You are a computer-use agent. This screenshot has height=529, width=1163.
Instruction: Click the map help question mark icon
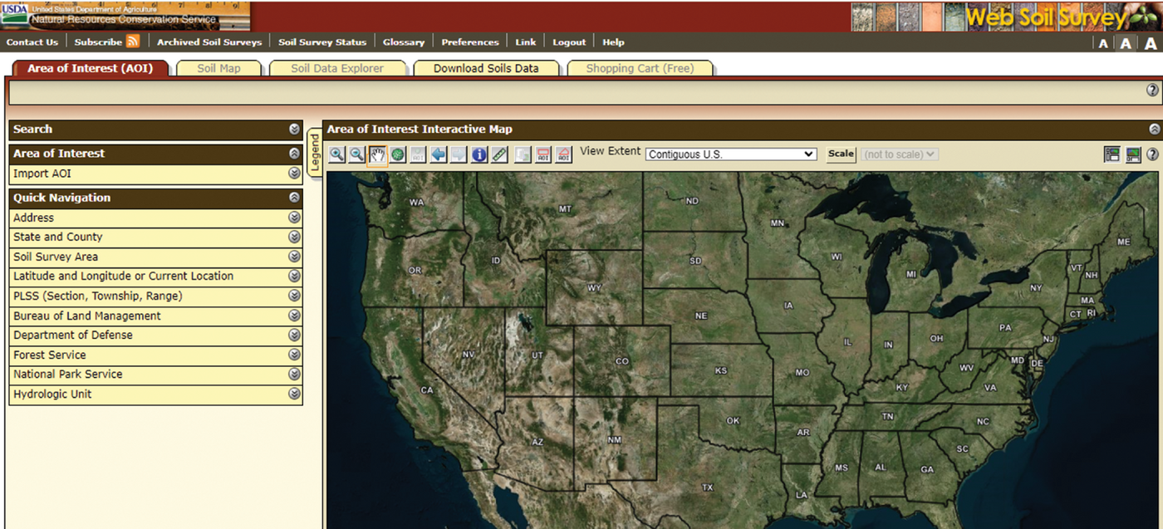click(x=1152, y=154)
